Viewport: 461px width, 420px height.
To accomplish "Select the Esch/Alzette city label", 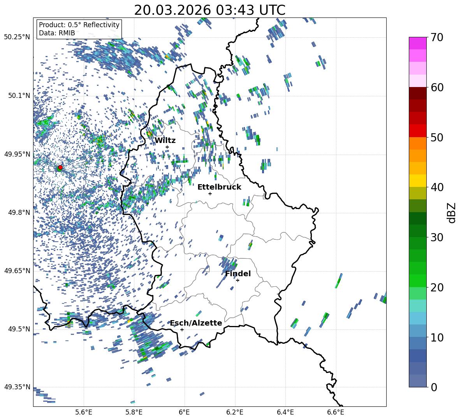I will [x=195, y=323].
